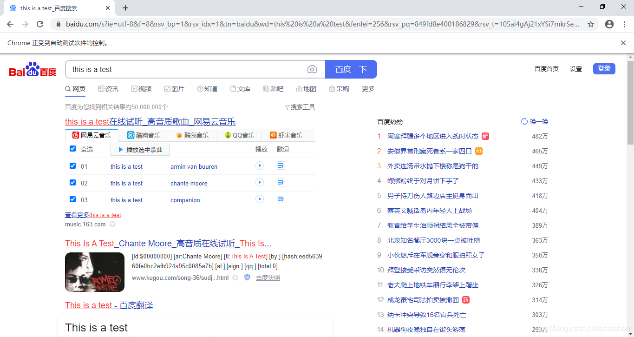The width and height of the screenshot is (634, 337).
Task: Uncheck the checkbox for song 02
Action: (x=72, y=182)
